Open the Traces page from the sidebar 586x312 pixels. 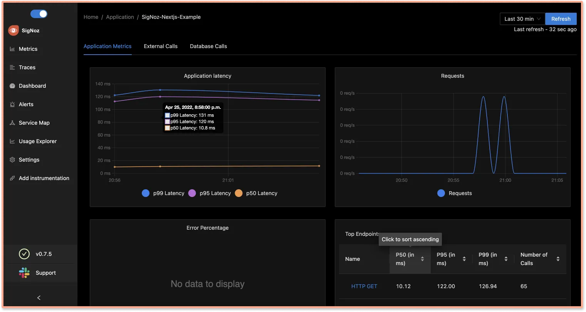tap(27, 67)
